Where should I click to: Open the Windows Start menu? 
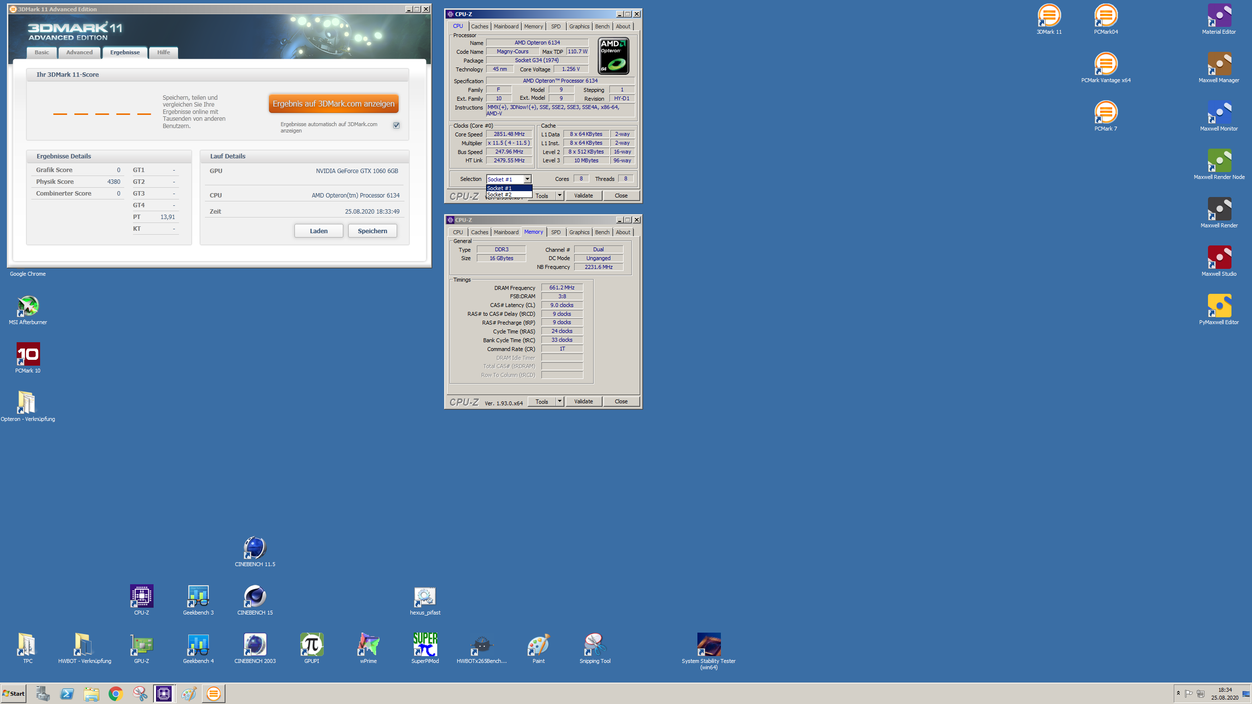13,694
